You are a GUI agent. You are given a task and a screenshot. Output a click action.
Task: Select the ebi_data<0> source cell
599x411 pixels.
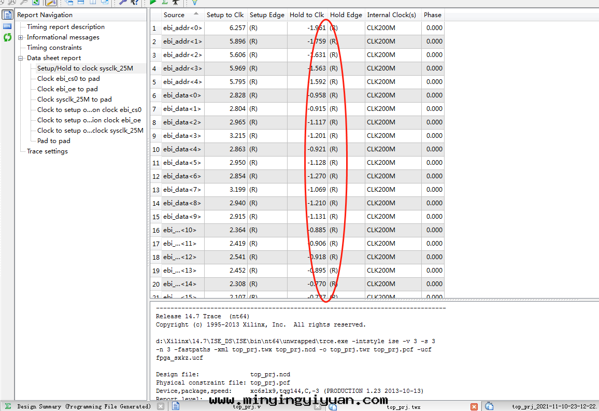[182, 95]
